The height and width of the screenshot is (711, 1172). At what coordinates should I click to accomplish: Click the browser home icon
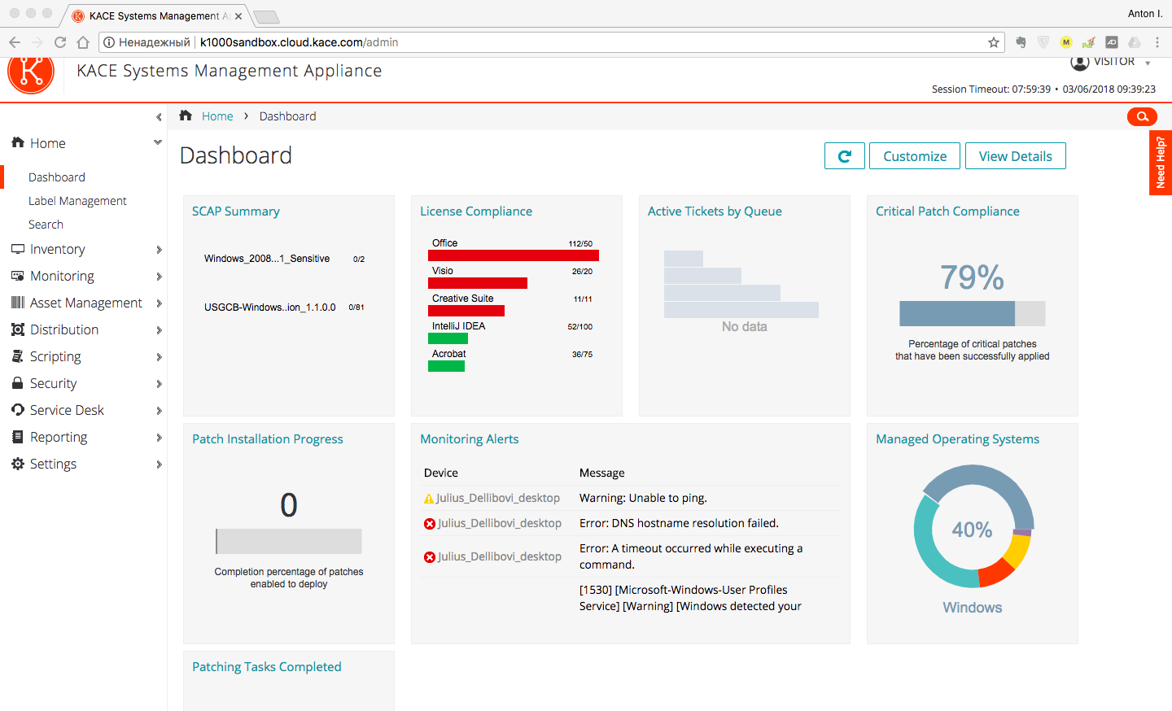[83, 42]
